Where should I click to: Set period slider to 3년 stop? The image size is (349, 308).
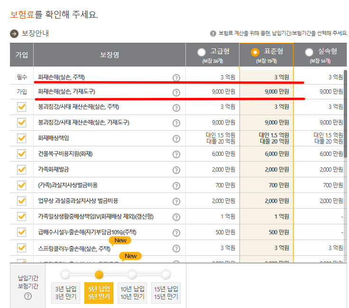click(65, 275)
